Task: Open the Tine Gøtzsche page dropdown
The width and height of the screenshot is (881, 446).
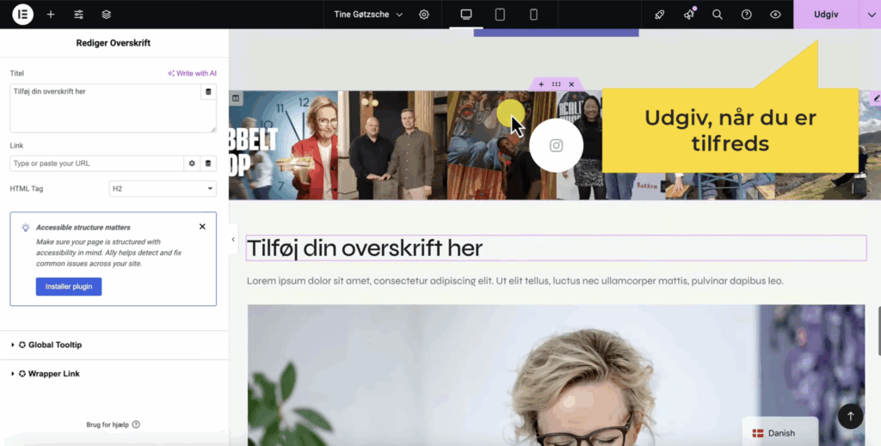Action: pos(368,14)
